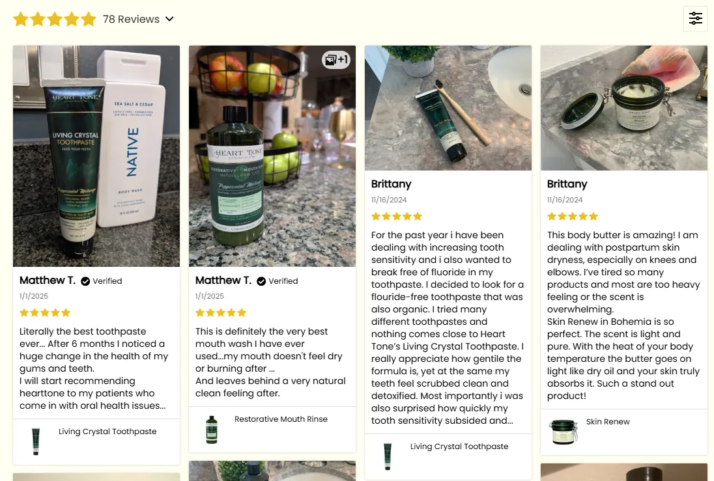This screenshot has width=714, height=481.
Task: Click the Restorative Mouth Rinse product icon
Action: [x=211, y=429]
